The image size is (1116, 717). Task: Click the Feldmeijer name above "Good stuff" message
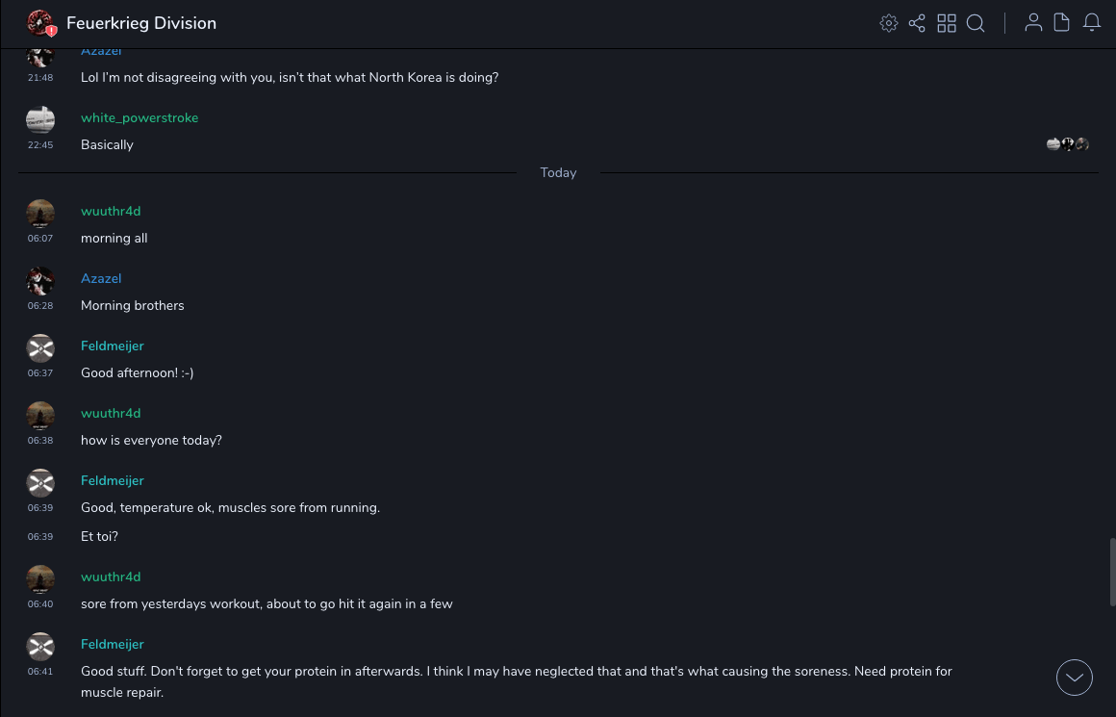coord(113,644)
